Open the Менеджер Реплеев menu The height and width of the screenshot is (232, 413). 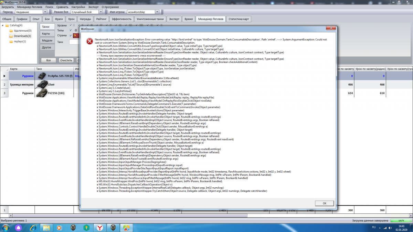tap(29, 7)
